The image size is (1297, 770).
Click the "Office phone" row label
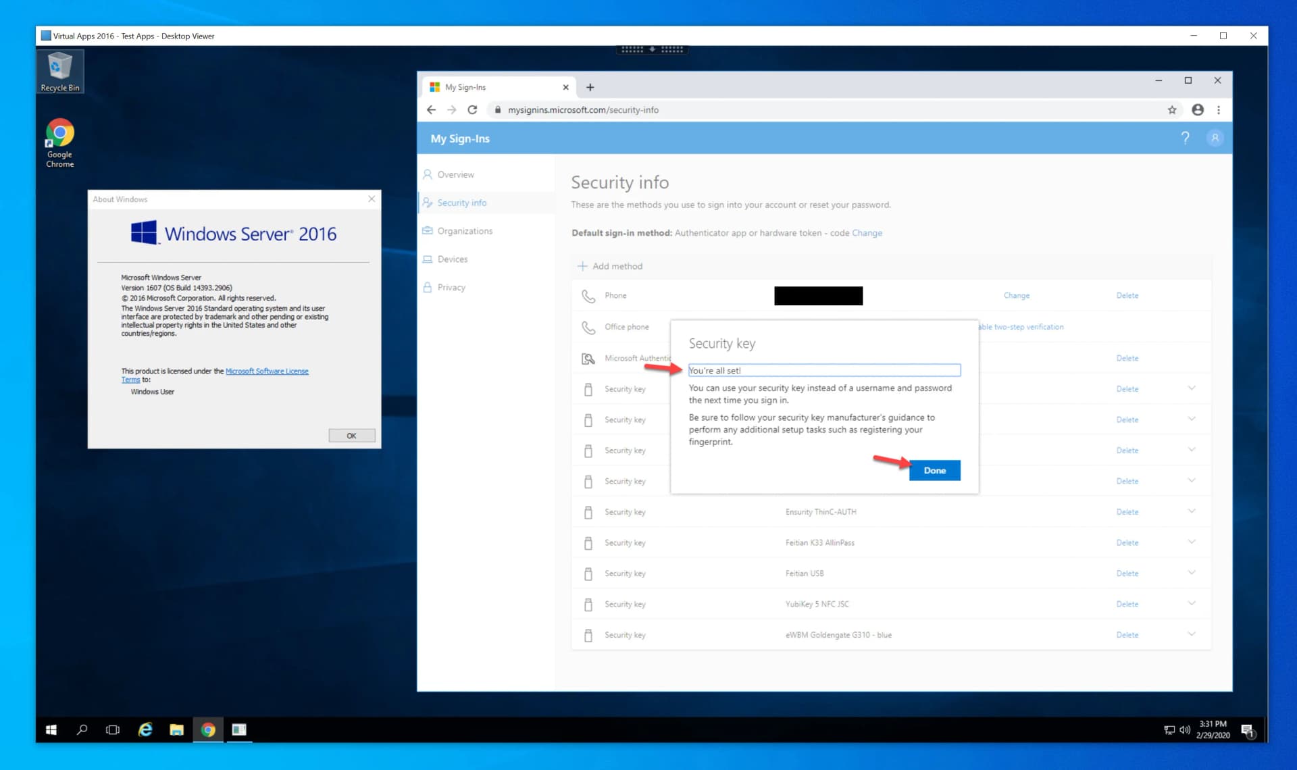coord(626,327)
